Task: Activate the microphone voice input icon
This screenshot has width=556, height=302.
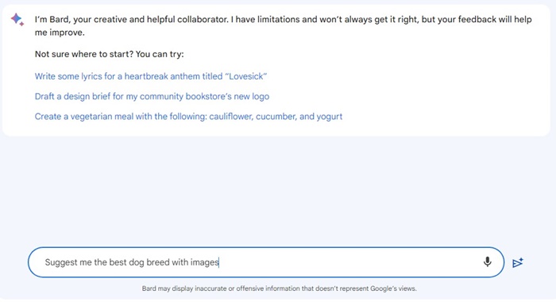Action: (x=487, y=262)
